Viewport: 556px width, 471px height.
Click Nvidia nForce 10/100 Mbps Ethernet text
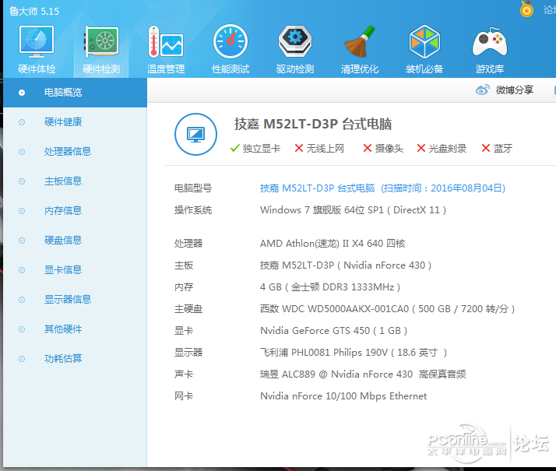pyautogui.click(x=343, y=395)
